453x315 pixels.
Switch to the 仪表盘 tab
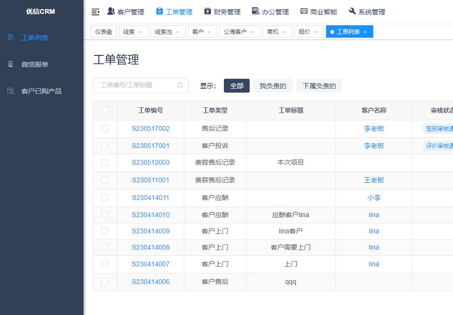(103, 31)
